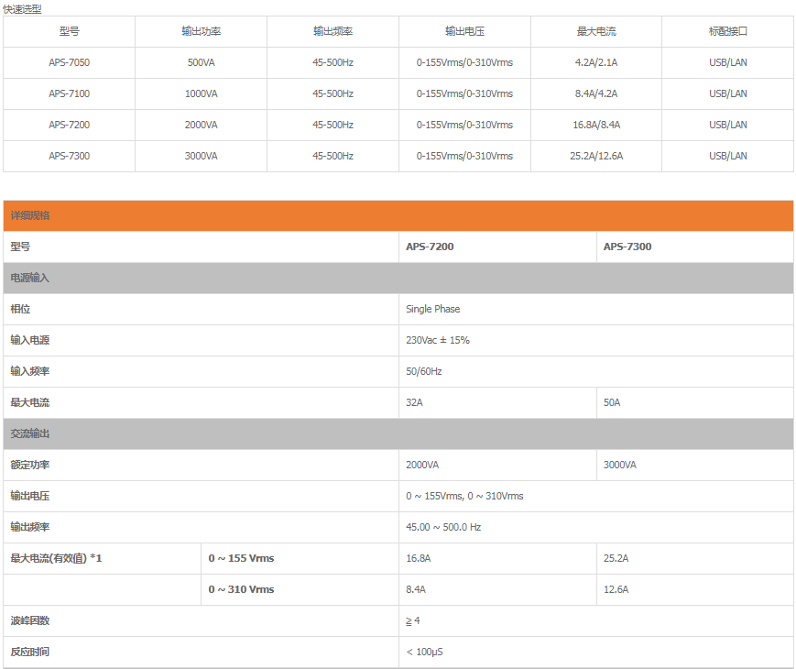The image size is (796, 669).
Task: Click the 45.00 ~ 500.0 Hz value
Action: click(443, 527)
